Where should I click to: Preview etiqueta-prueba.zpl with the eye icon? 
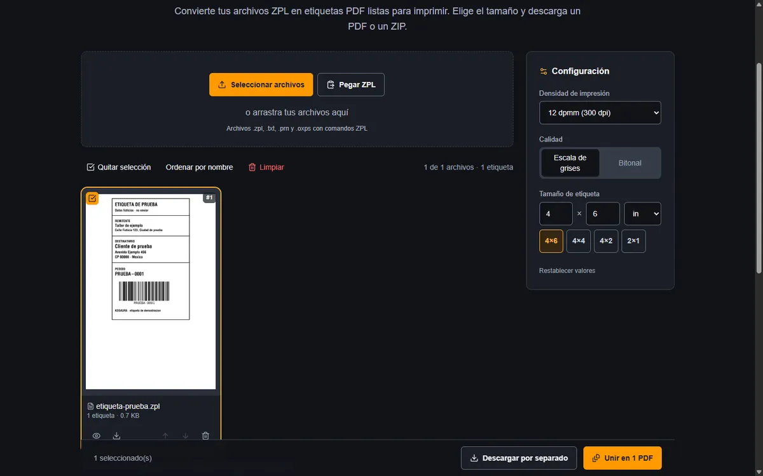click(x=97, y=436)
